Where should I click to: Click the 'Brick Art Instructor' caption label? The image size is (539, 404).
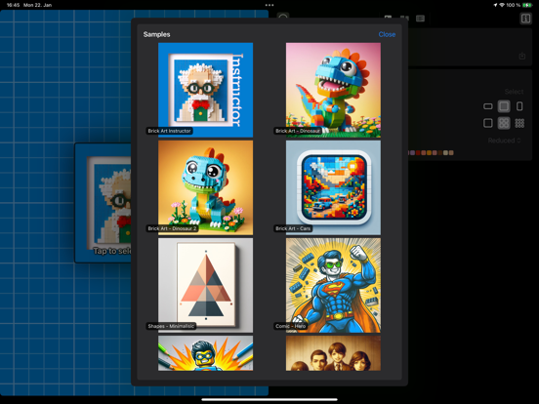(x=169, y=131)
